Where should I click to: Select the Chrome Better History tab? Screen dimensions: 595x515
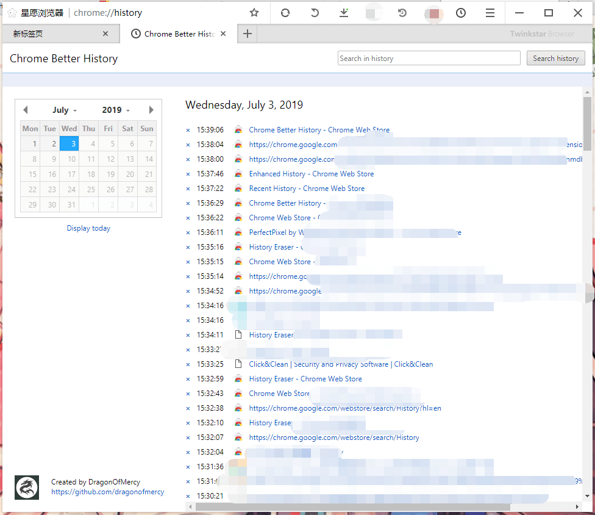[179, 34]
